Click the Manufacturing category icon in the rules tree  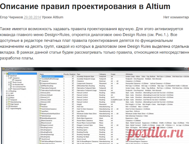pyautogui.click(x=9, y=102)
